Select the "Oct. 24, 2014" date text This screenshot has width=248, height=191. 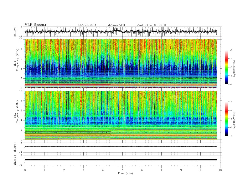[87, 25]
